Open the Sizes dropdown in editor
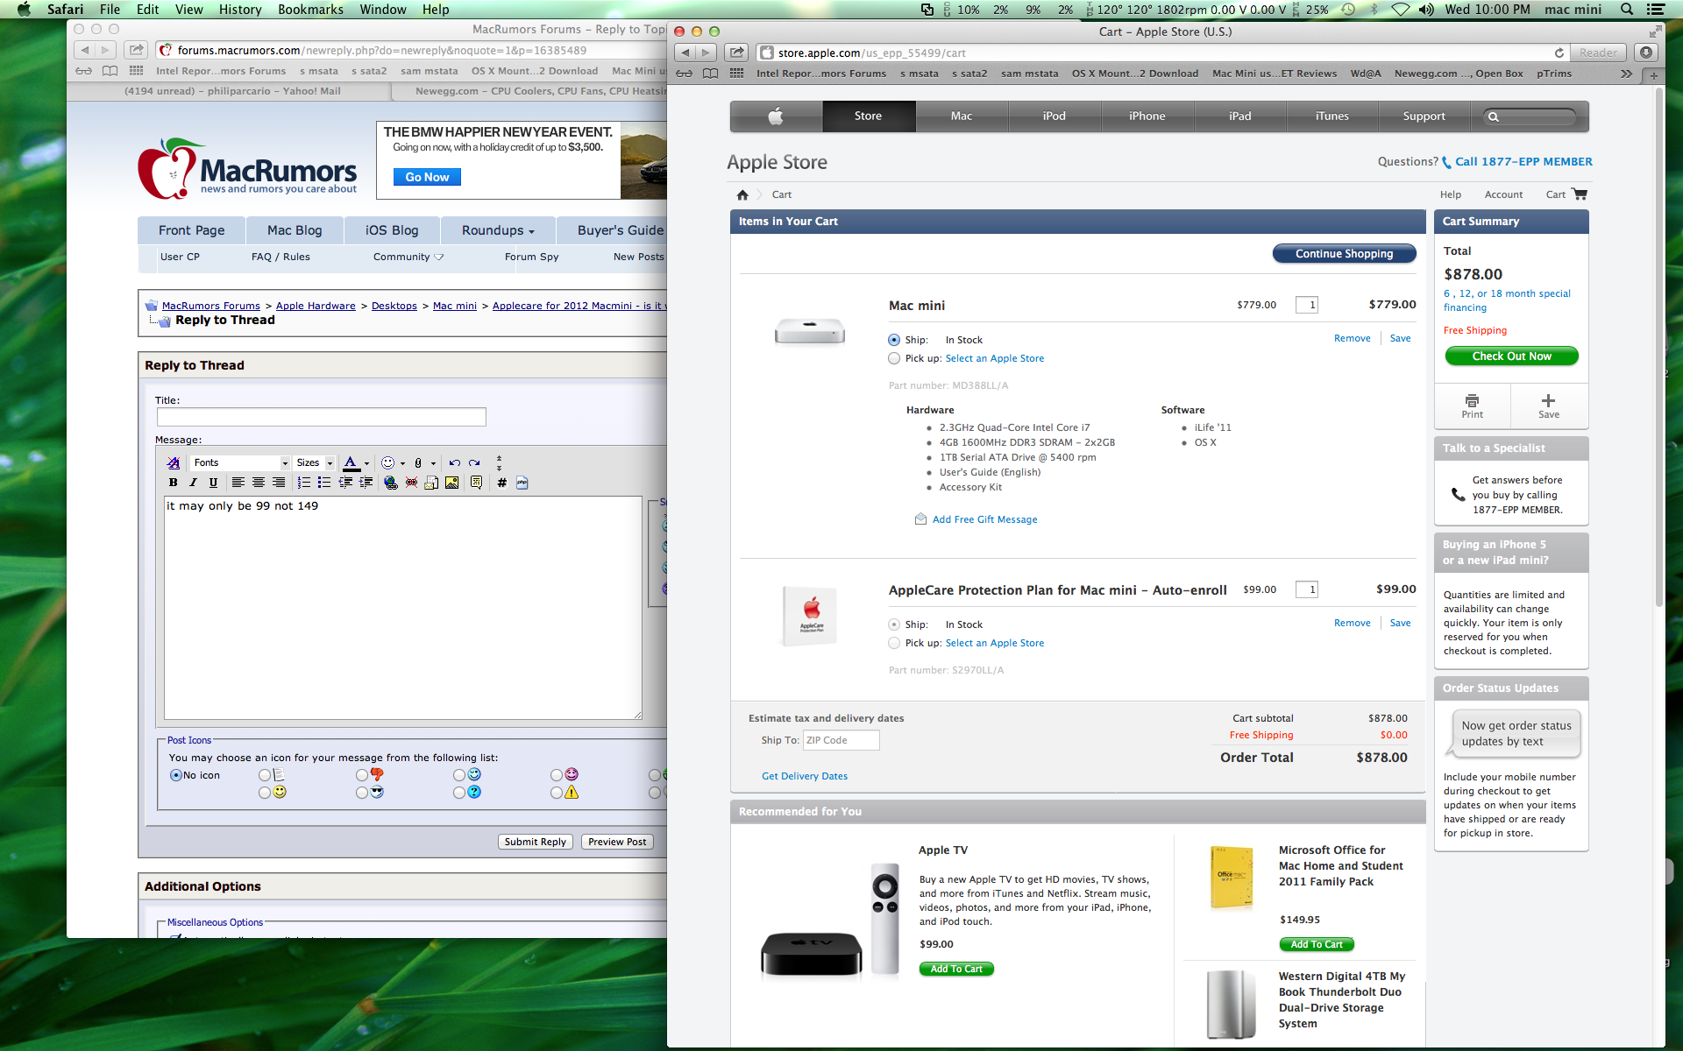Screen dimensions: 1683x1051 pos(315,462)
